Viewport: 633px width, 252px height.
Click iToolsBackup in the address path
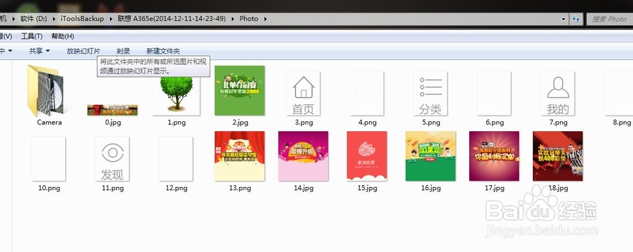coord(82,18)
